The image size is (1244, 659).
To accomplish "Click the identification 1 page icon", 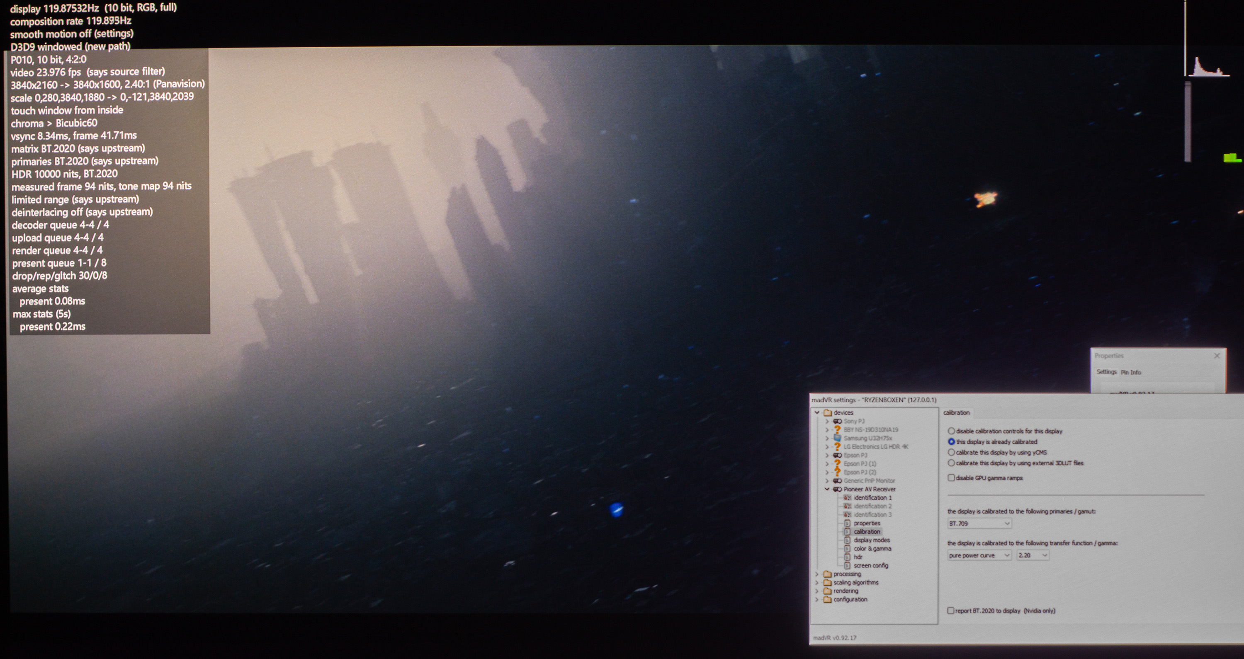I will pos(847,497).
